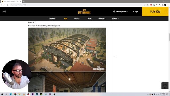Expand the Support menu

[x=116, y=19]
